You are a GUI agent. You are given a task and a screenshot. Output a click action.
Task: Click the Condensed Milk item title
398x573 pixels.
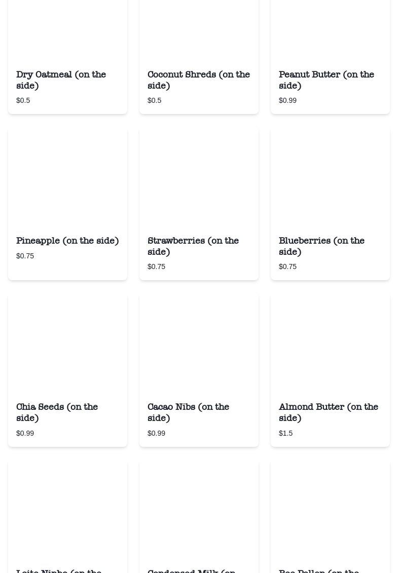click(191, 570)
